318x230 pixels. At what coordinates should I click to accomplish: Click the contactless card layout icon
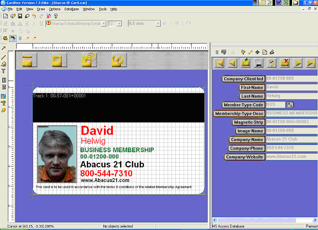click(x=90, y=60)
